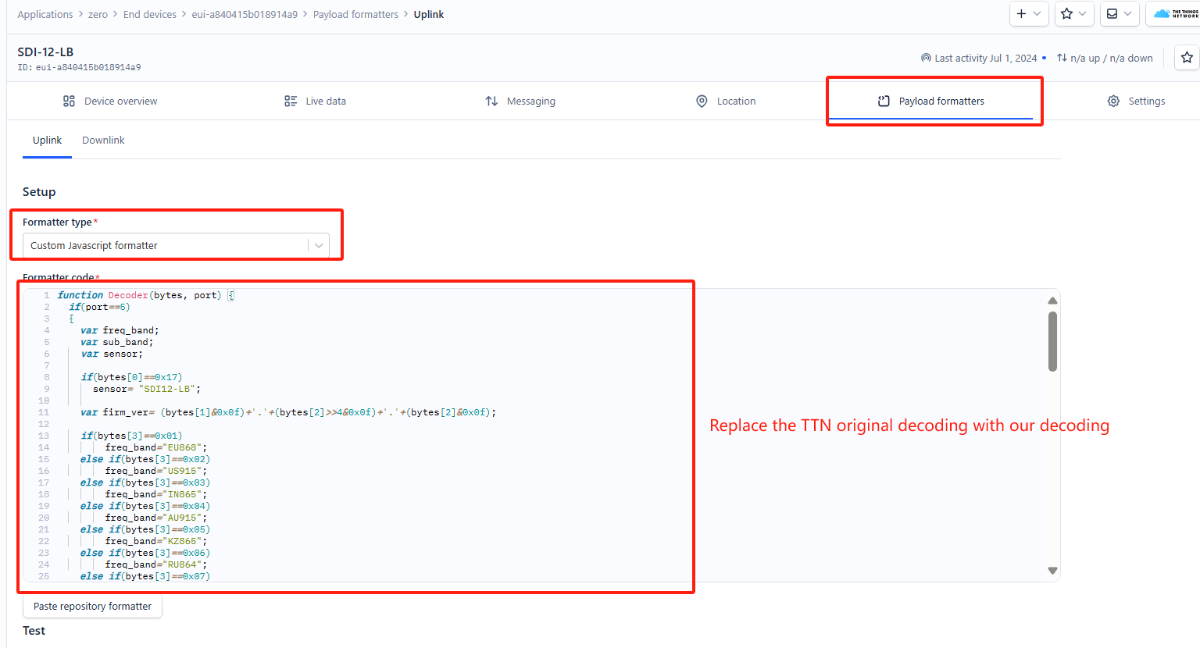Viewport: 1200px width, 648px height.
Task: Click the Settings gear icon
Action: 1113,101
